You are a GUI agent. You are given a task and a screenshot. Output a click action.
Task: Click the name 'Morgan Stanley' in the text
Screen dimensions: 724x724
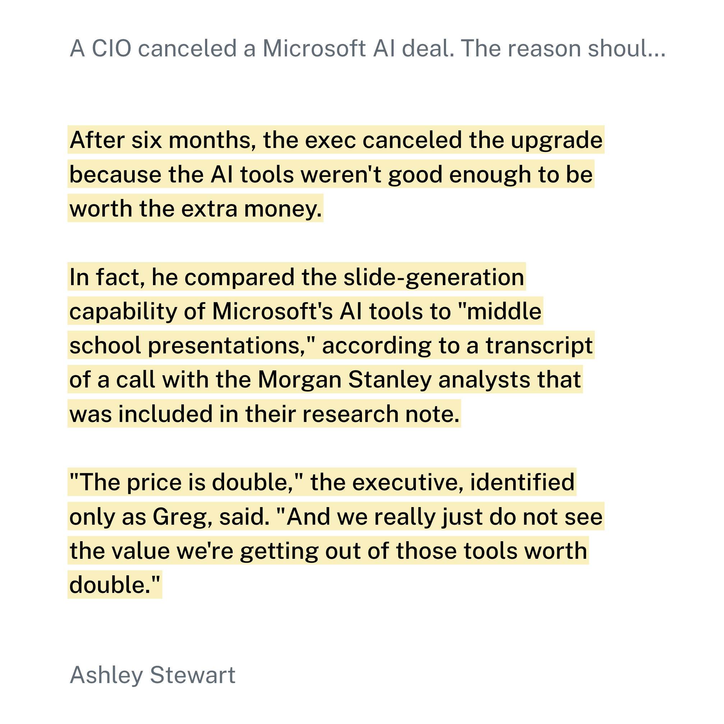coord(345,379)
